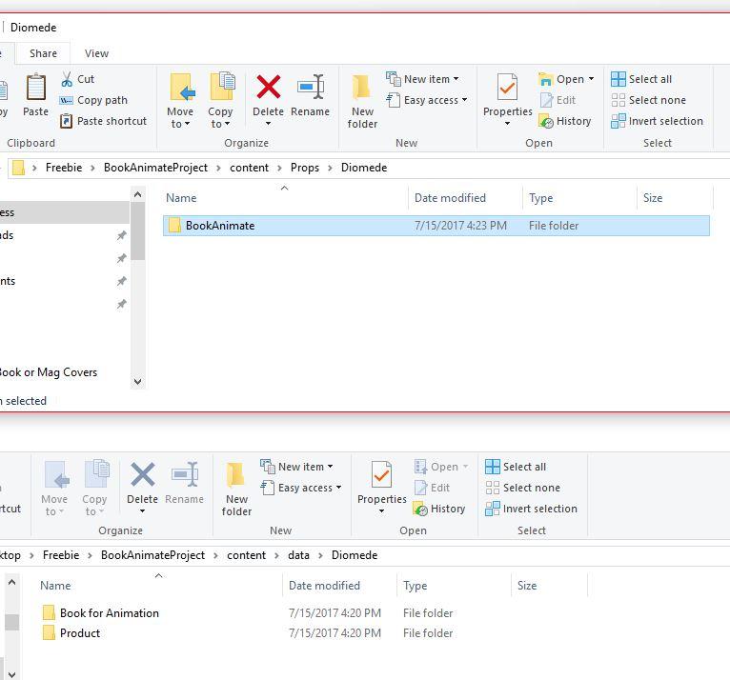Viewport: 730px width, 680px height.
Task: Select the Book for Animation folder
Action: 110,613
